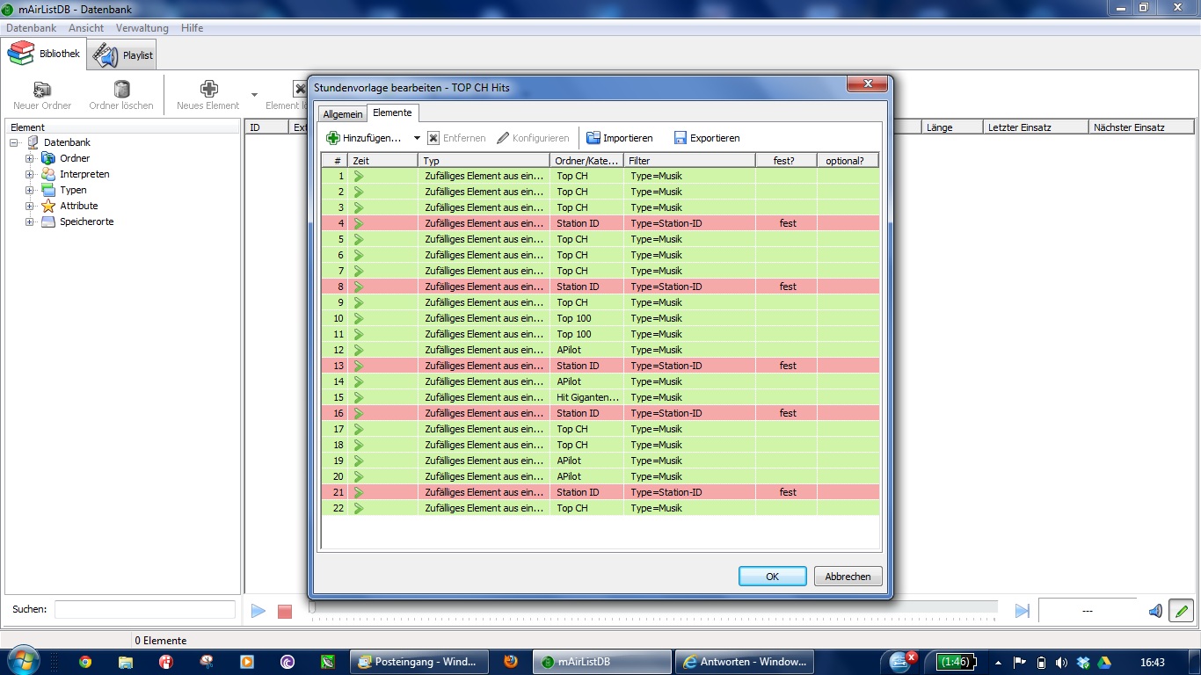Expand the Ordner tree node

click(29, 159)
